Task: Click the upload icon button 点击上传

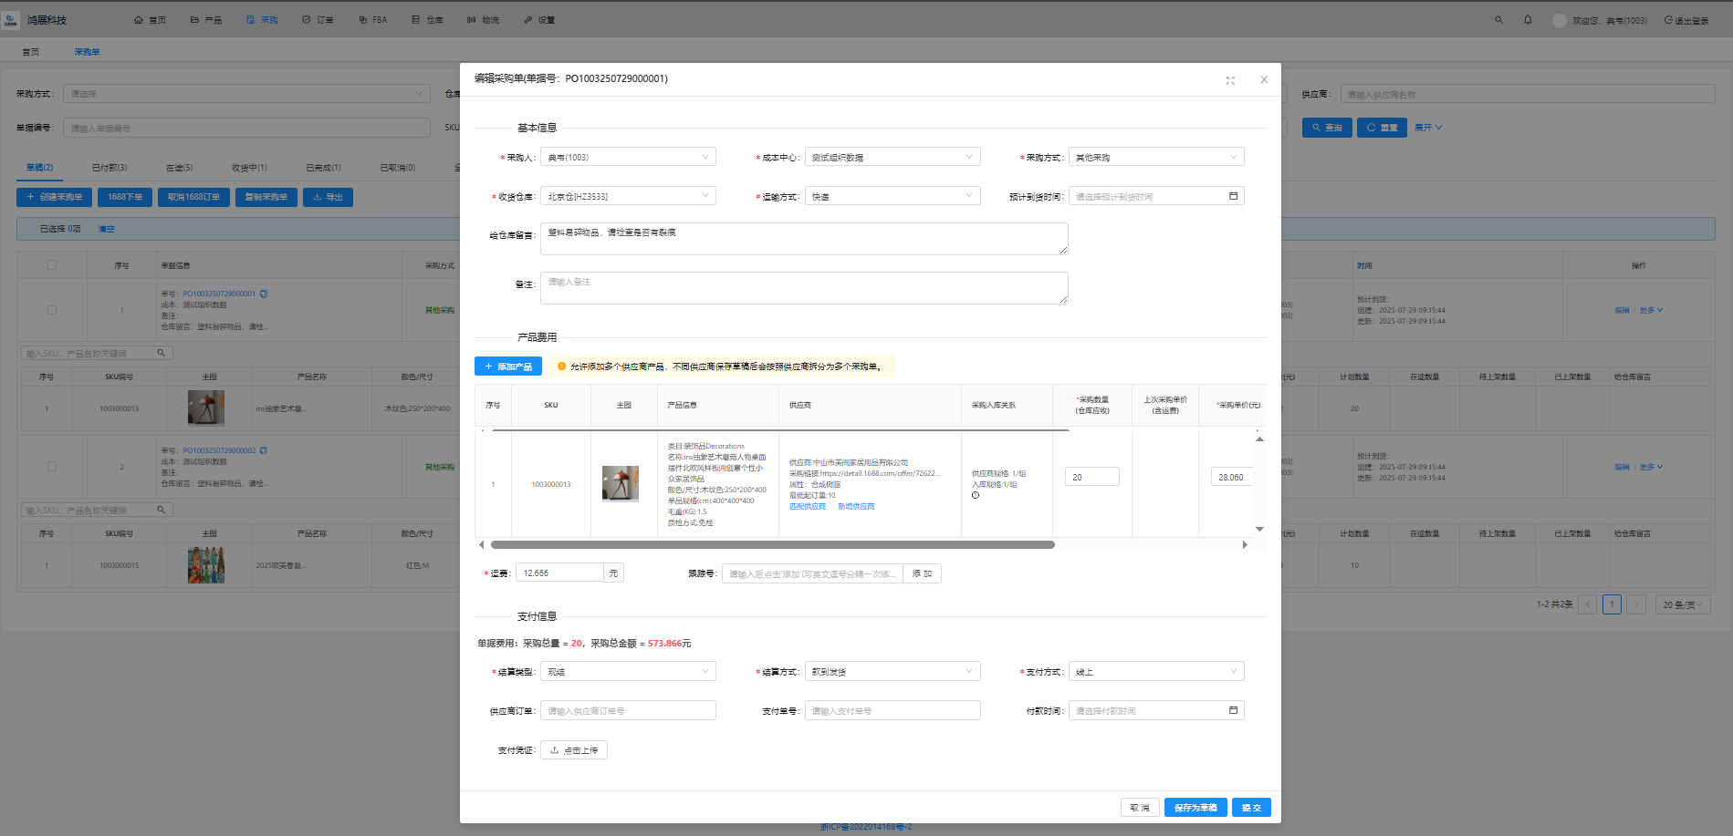Action: click(573, 750)
